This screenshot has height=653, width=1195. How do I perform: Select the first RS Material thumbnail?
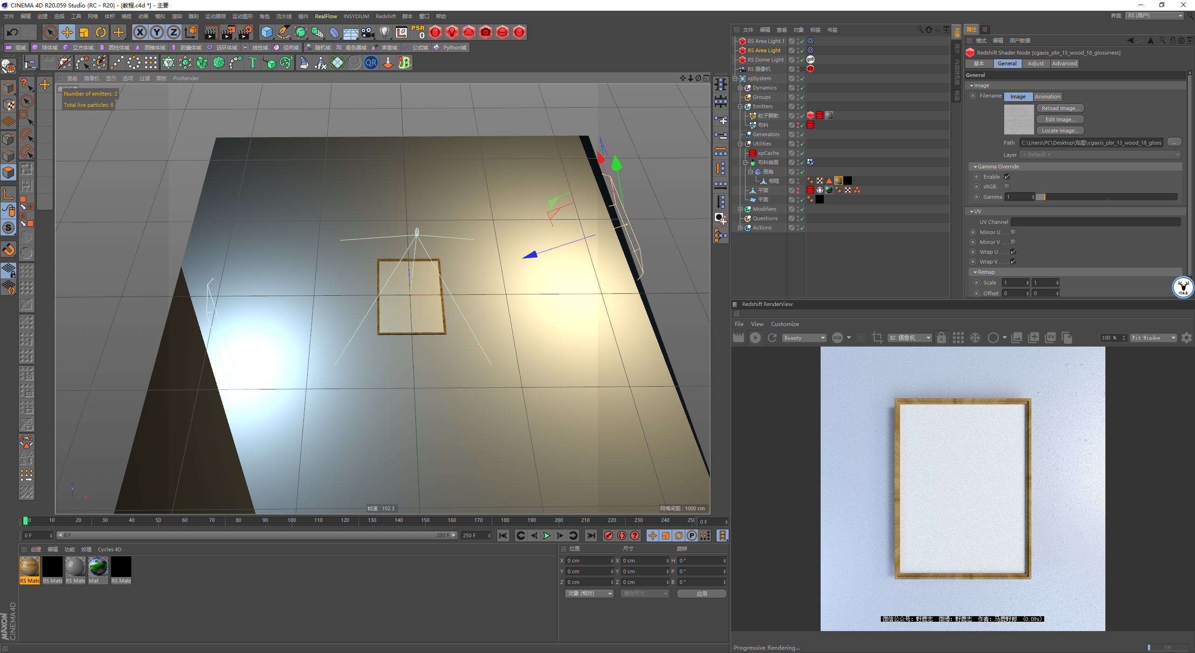(x=29, y=567)
